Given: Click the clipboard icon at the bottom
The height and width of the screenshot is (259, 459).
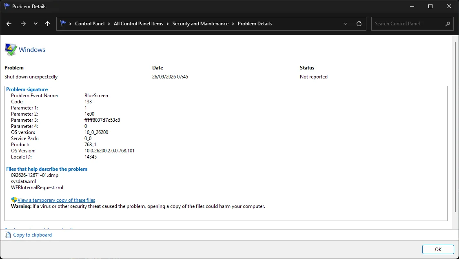Looking at the screenshot, I should 8,235.
